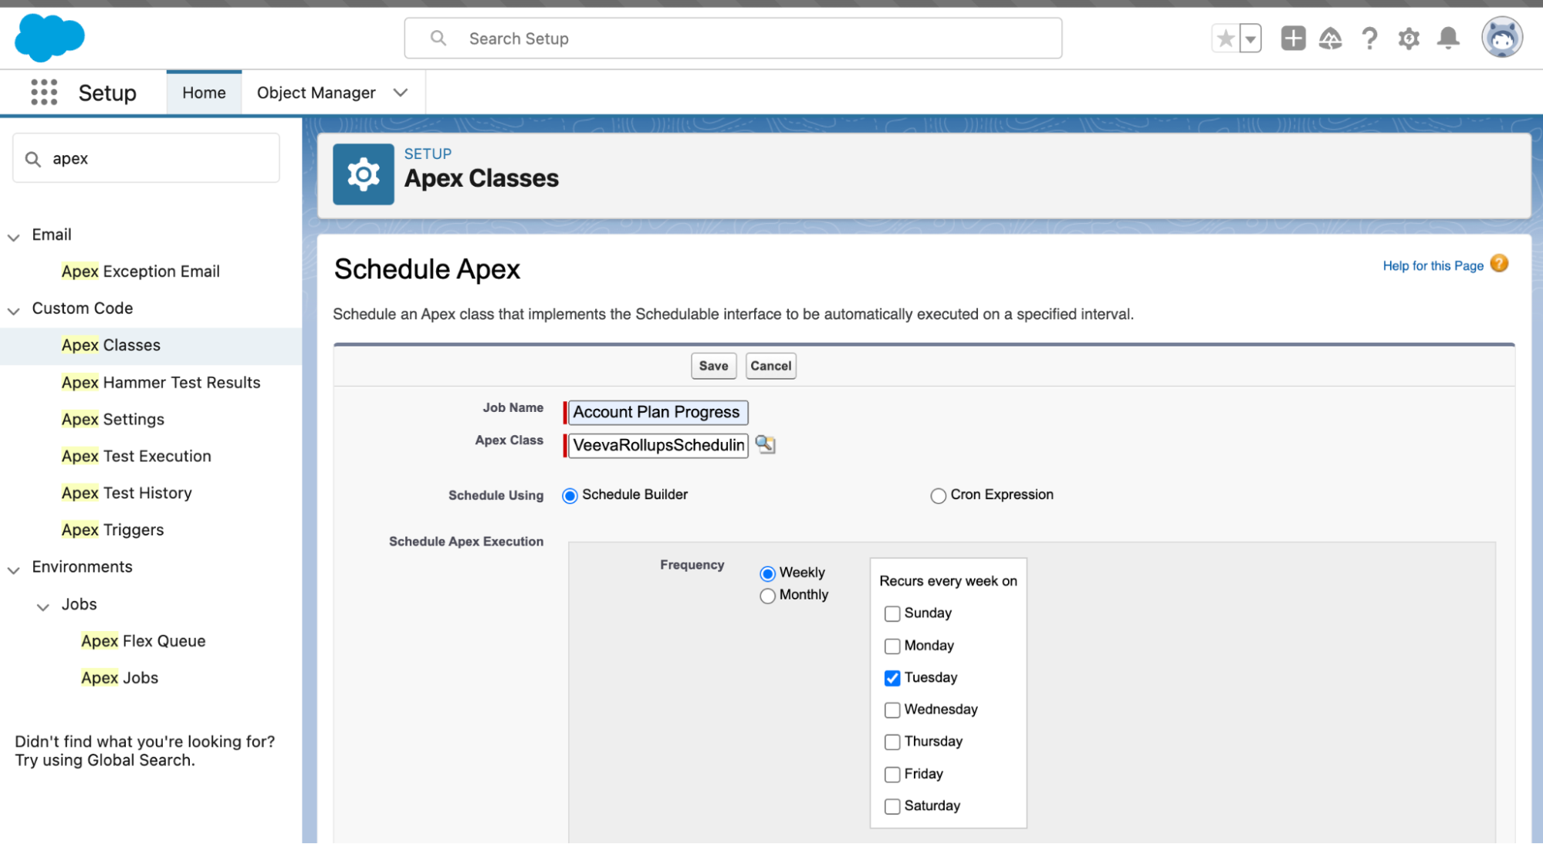Select the Cron Expression radio button
This screenshot has height=844, width=1543.
[x=938, y=495]
